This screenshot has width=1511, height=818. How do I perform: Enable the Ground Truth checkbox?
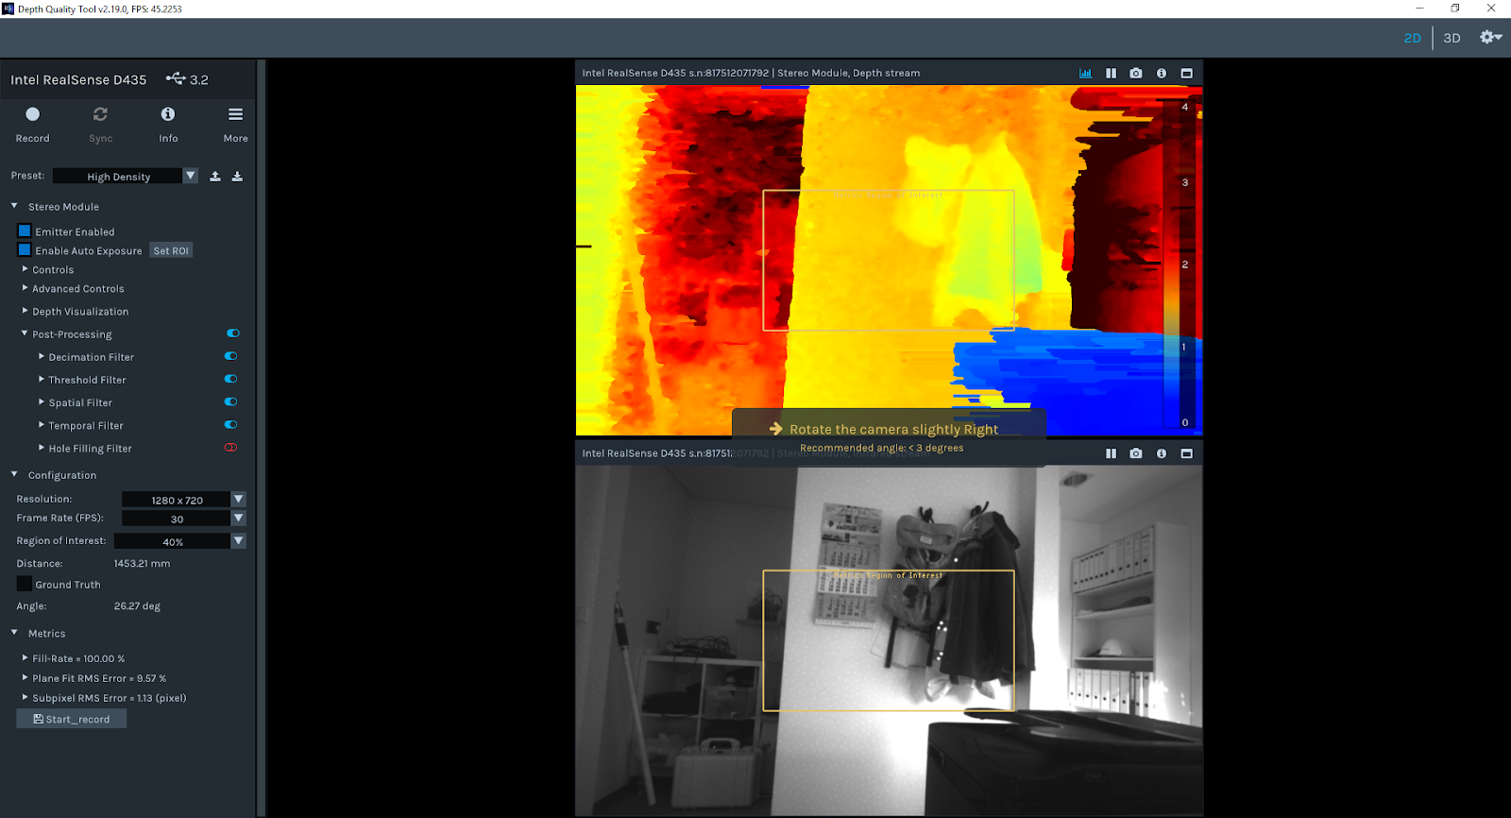tap(25, 585)
